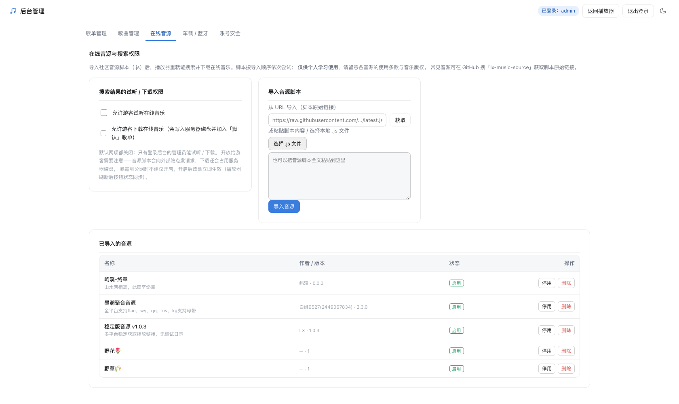Screen dimensions: 679x404
Task: Click 启用 status of 稳定版音源
Action: tap(457, 330)
